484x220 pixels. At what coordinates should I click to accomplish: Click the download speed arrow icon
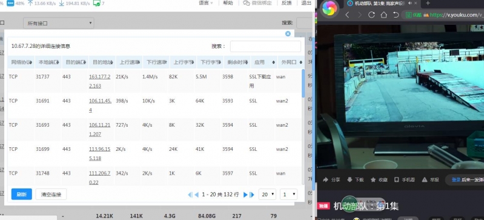[61, 3]
